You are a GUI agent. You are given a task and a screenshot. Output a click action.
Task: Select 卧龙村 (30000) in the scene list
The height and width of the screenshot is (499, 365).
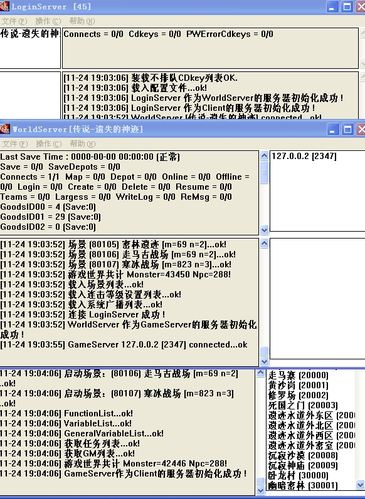click(x=299, y=475)
